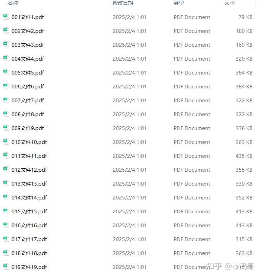Image resolution: width=261 pixels, height=277 pixels.
Task: Pick the PDF icon next to 010文件10.pdf
Action: point(6,142)
